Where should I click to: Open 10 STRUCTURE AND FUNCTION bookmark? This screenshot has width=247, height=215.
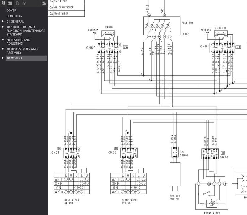click(26, 31)
